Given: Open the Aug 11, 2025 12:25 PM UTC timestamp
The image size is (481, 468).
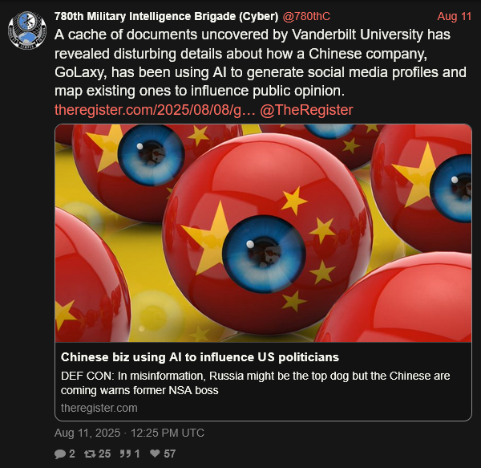Looking at the screenshot, I should [x=129, y=433].
